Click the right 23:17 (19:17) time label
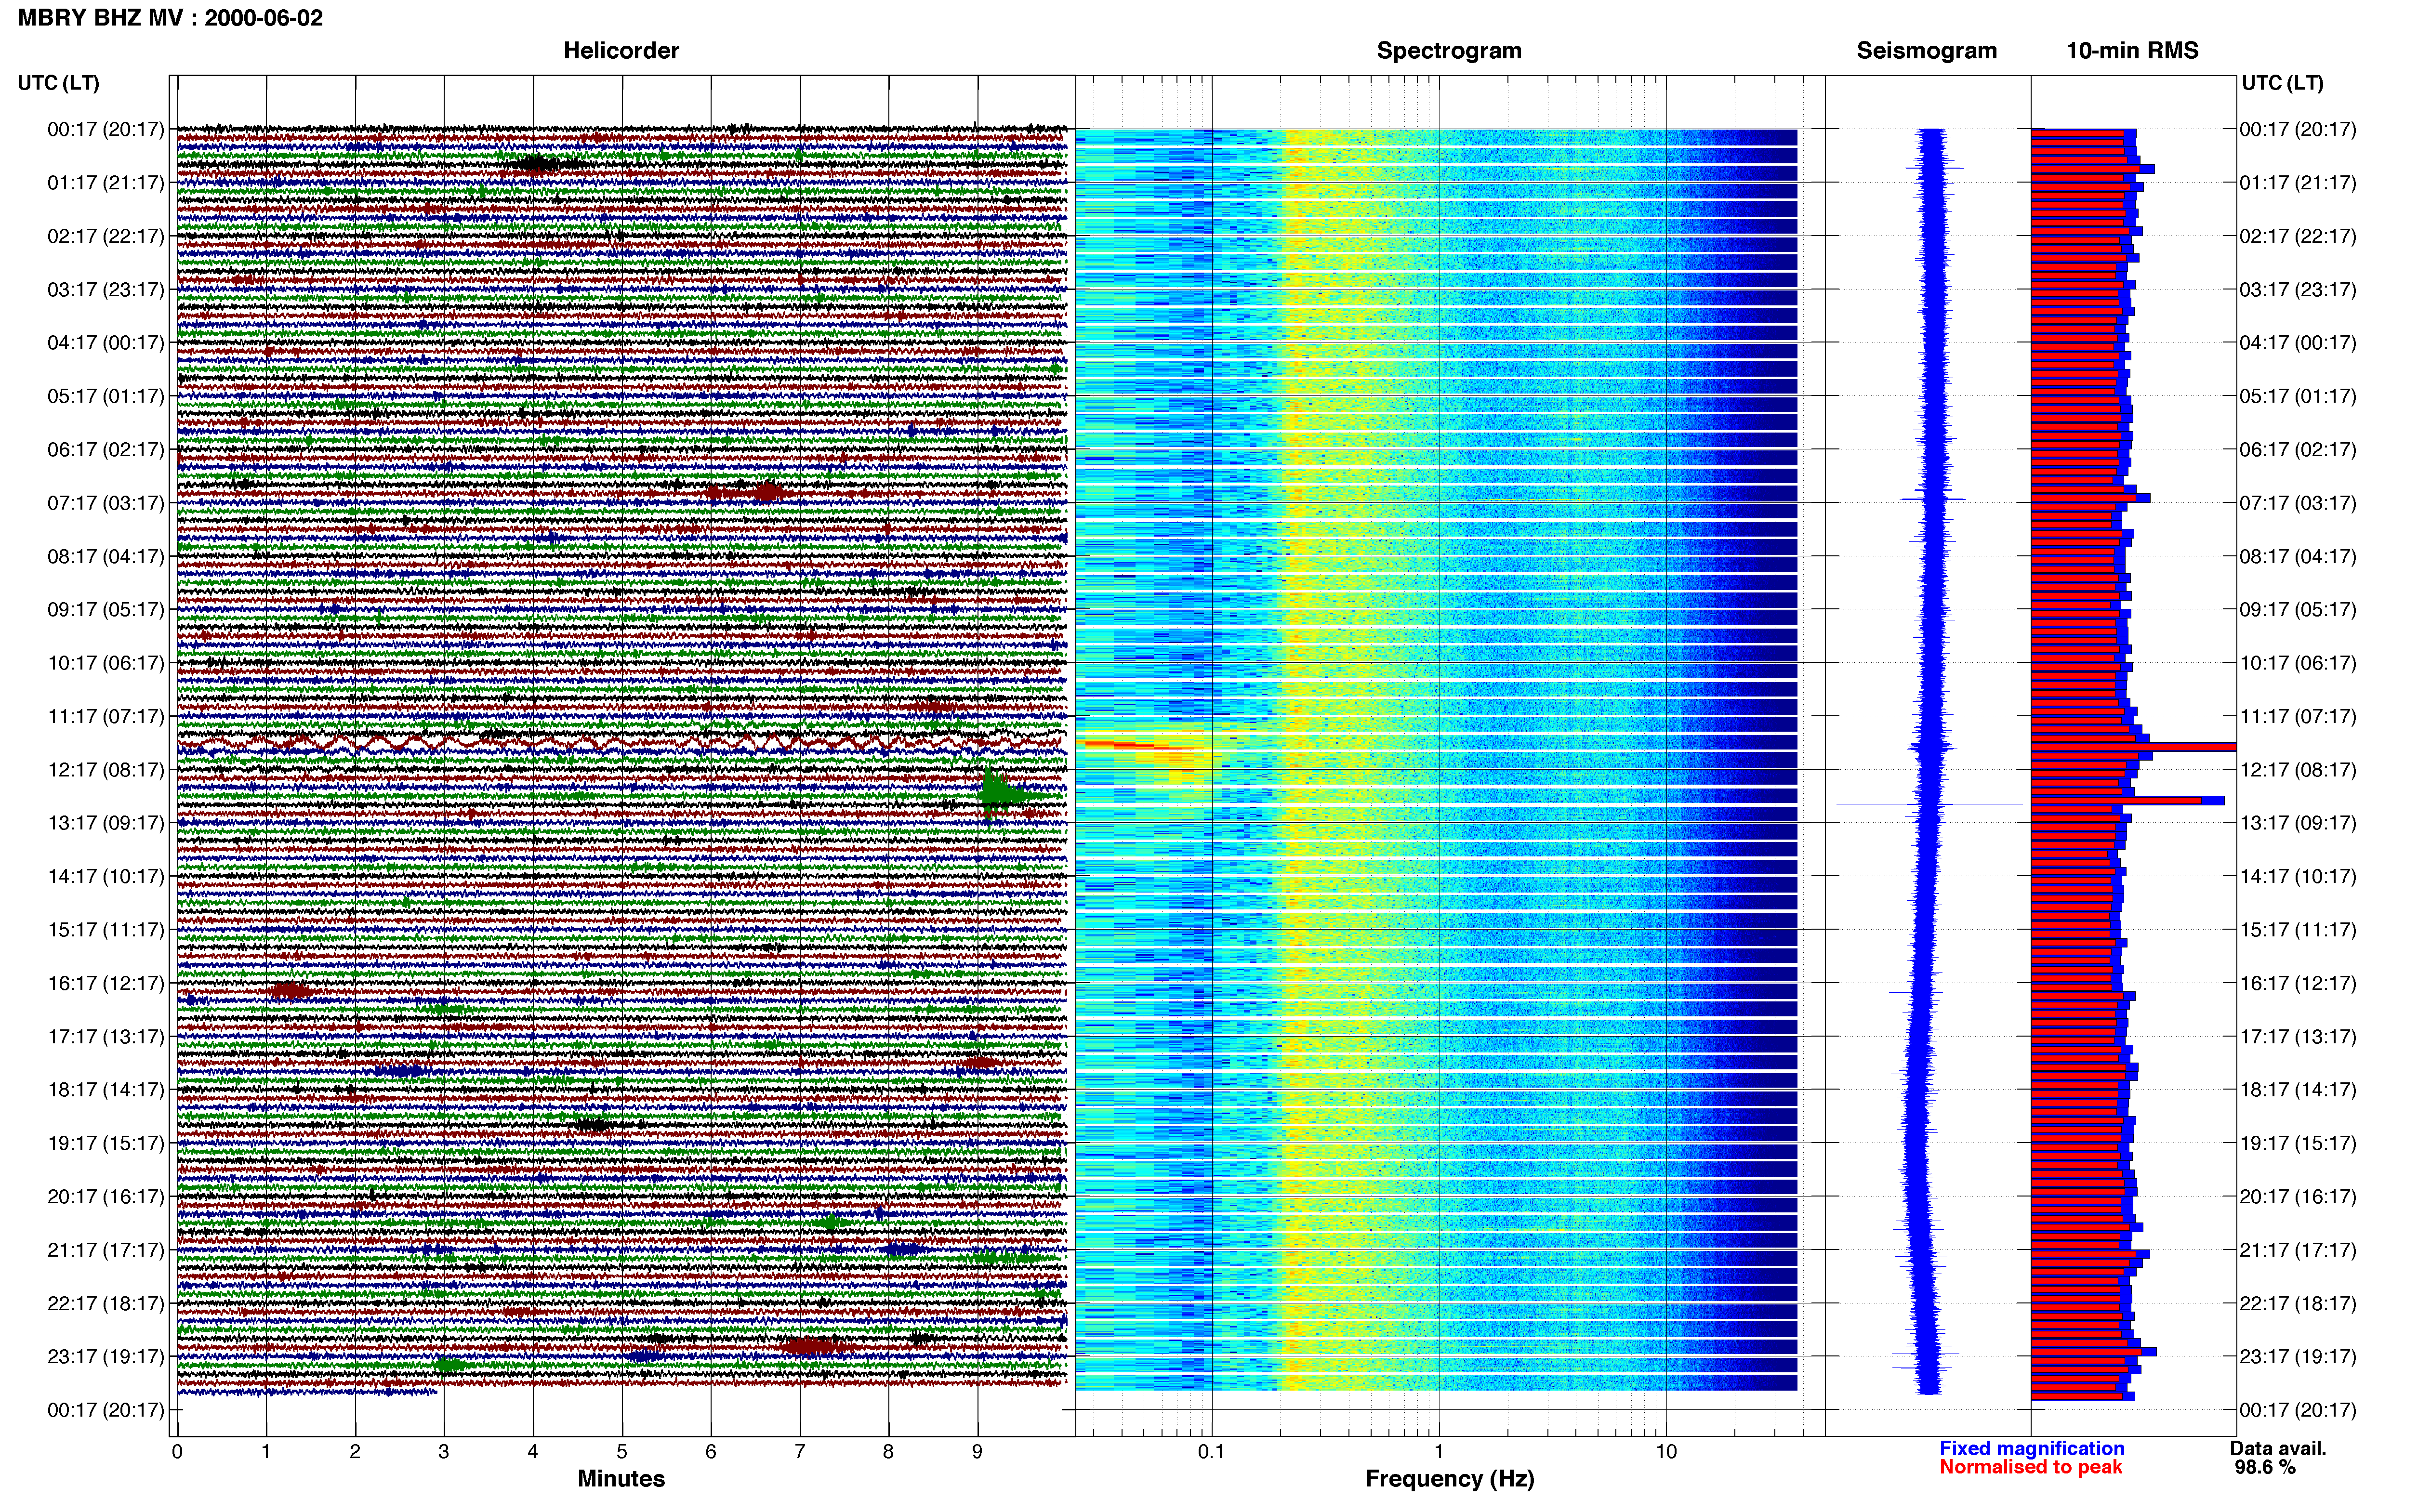 click(x=2298, y=1357)
